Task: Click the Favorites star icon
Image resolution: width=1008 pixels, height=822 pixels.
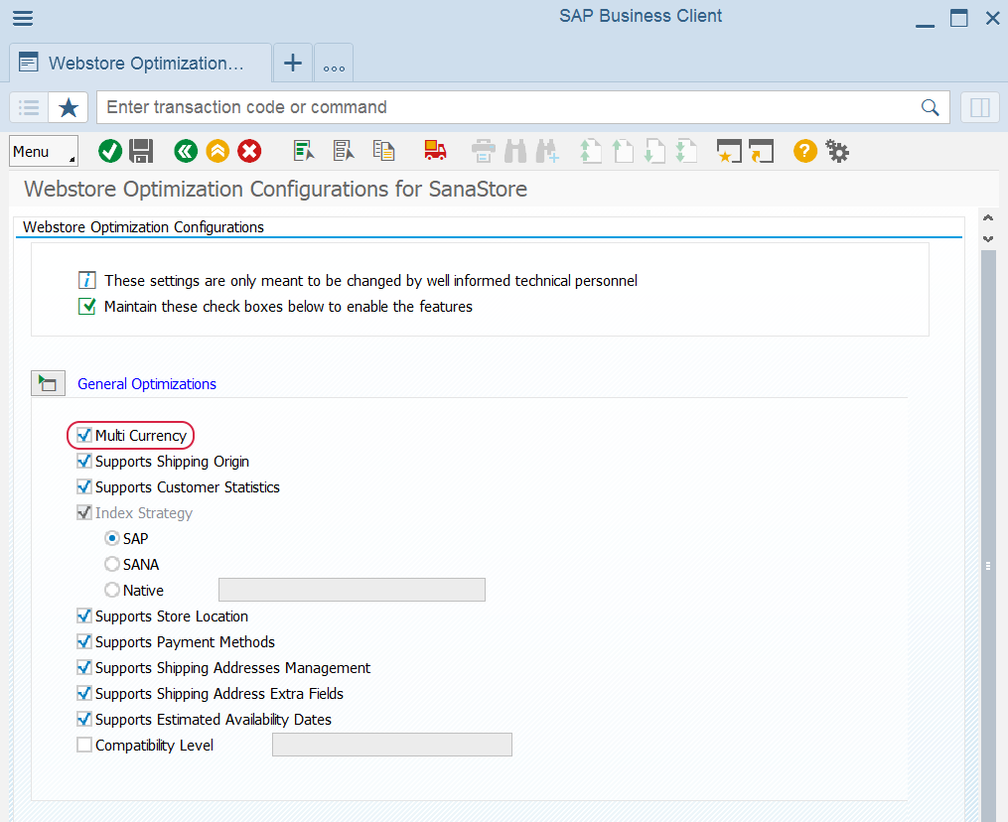Action: pyautogui.click(x=69, y=107)
